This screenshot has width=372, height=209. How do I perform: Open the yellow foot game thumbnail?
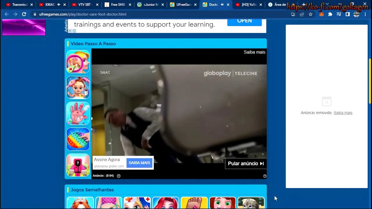(x=194, y=203)
